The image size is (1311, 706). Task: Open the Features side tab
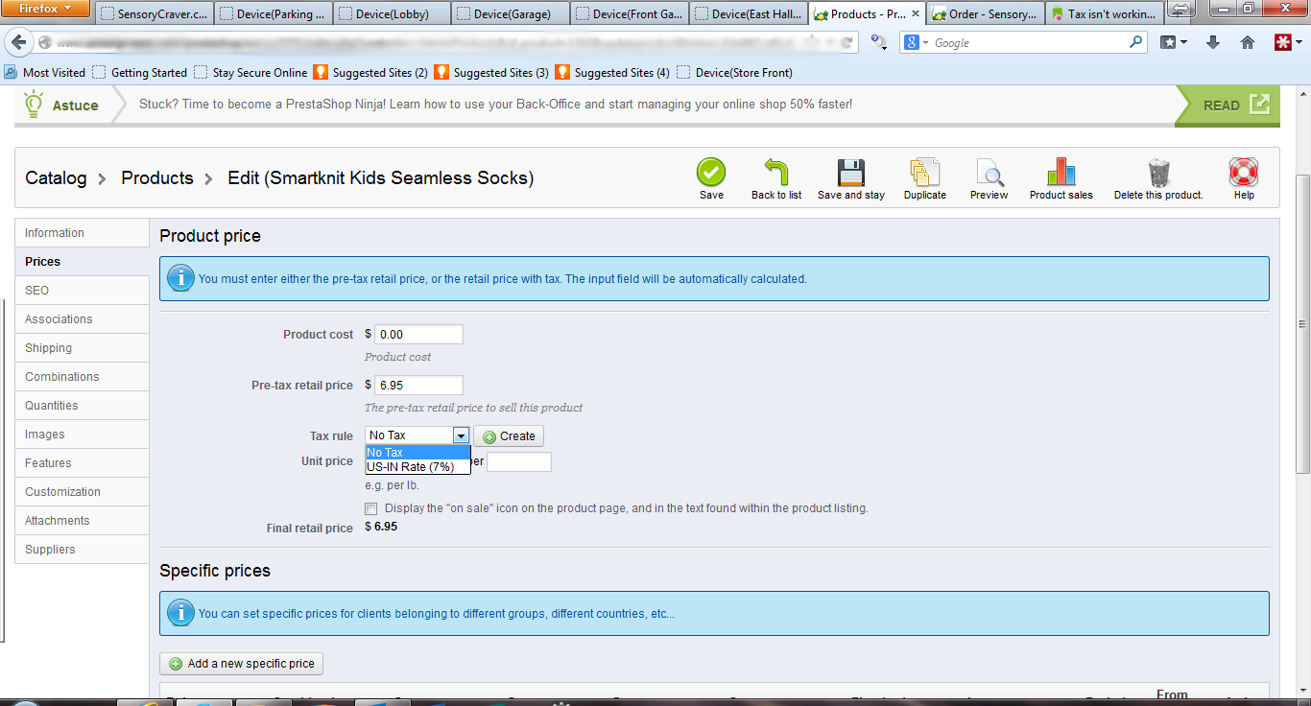(82, 463)
